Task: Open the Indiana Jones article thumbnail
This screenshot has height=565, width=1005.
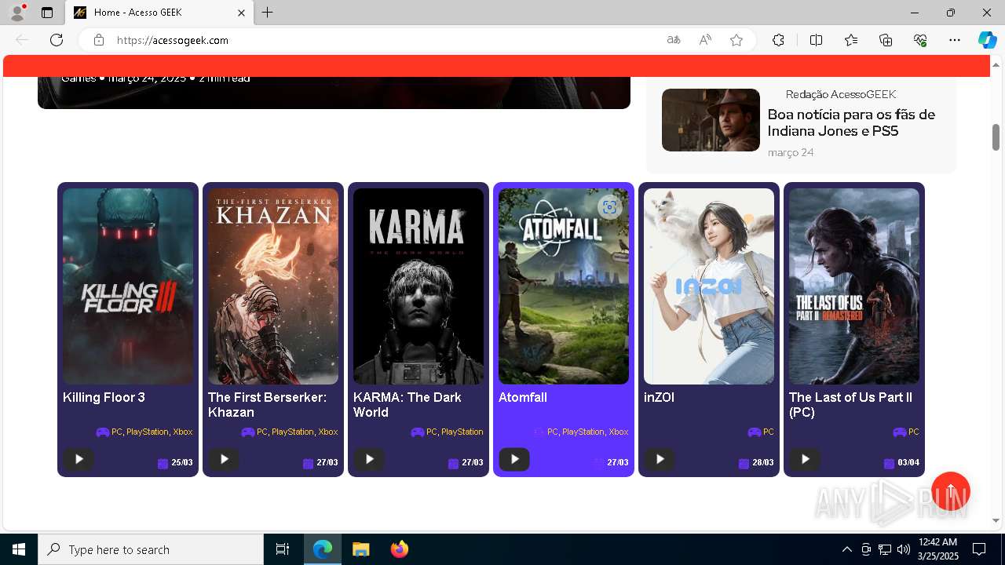Action: tap(711, 120)
